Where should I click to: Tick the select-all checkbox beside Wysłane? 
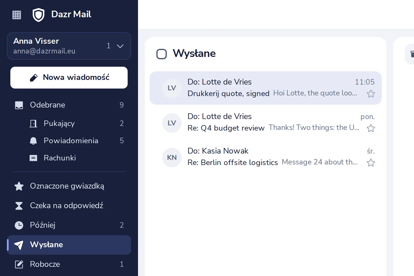[162, 54]
